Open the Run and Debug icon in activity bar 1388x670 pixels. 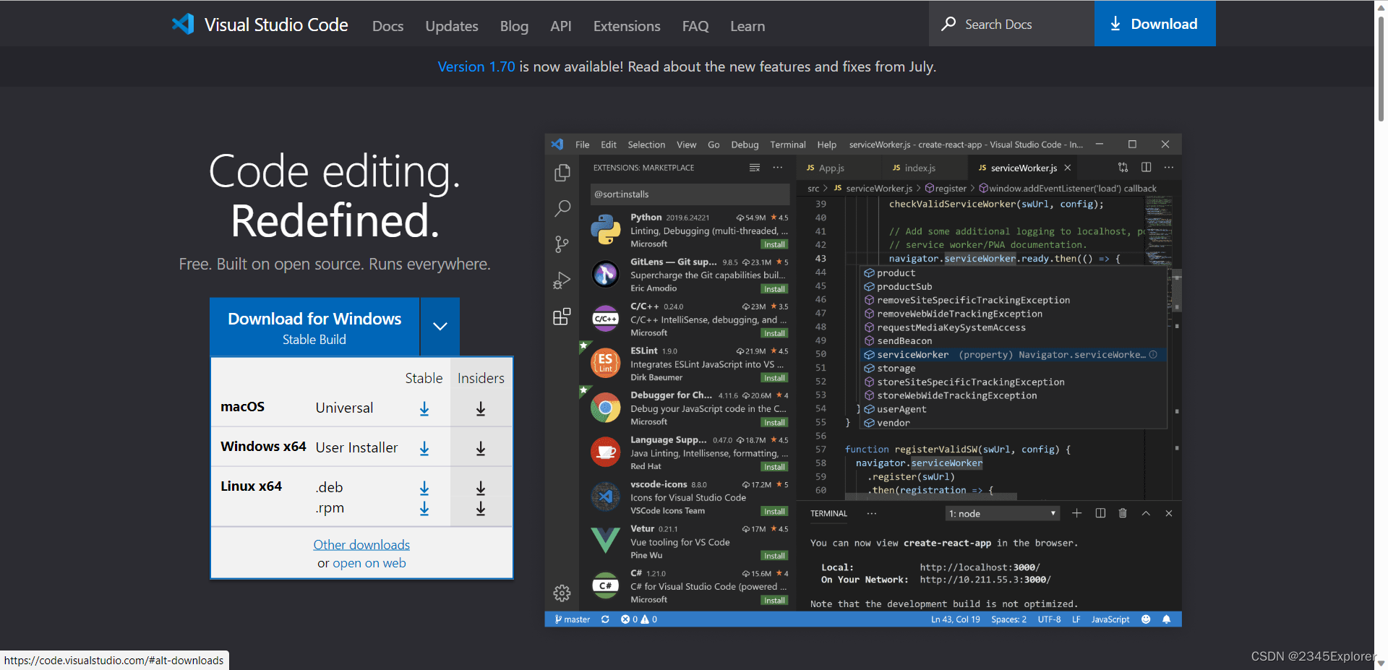tap(562, 280)
